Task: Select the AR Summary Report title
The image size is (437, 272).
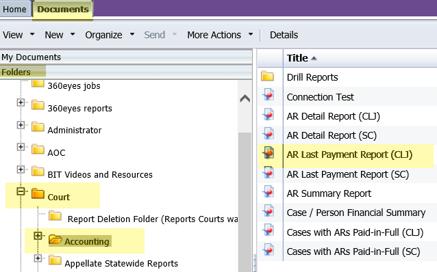Action: click(329, 193)
